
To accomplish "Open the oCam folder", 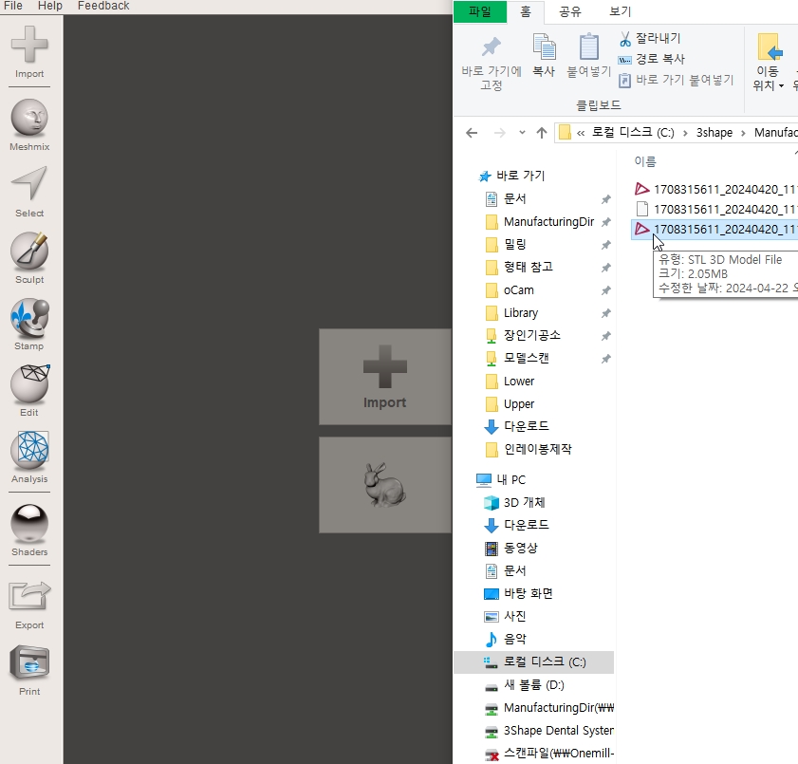I will [x=510, y=290].
